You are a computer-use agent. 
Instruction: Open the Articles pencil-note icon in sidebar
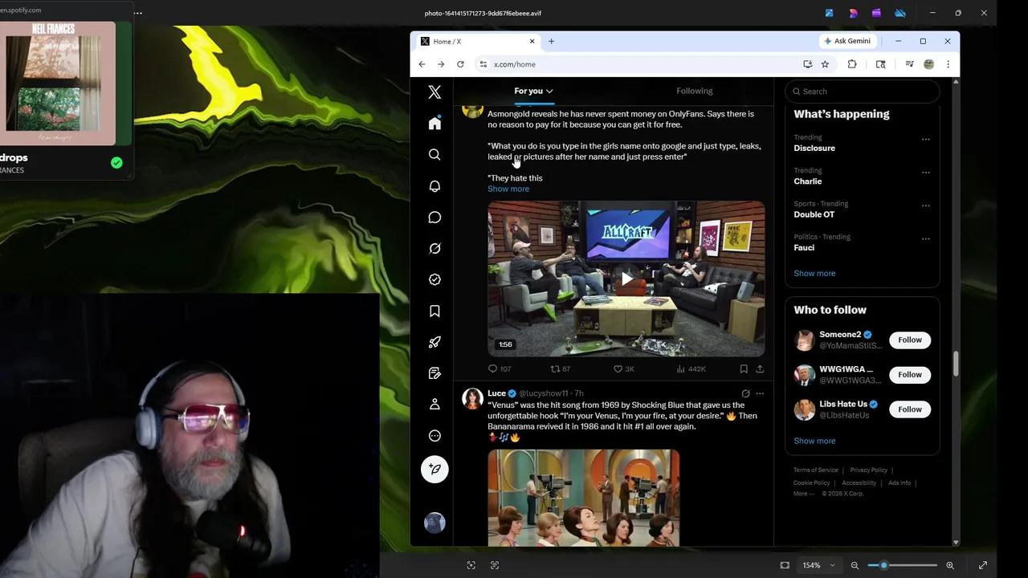[434, 373]
